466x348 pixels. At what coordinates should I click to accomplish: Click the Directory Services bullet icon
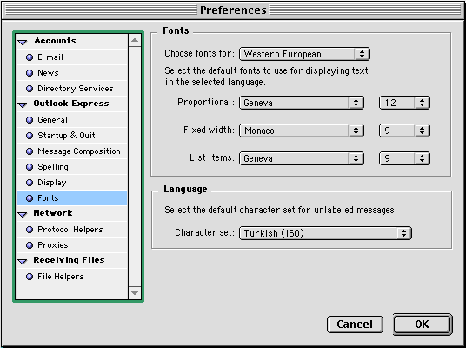[30, 89]
